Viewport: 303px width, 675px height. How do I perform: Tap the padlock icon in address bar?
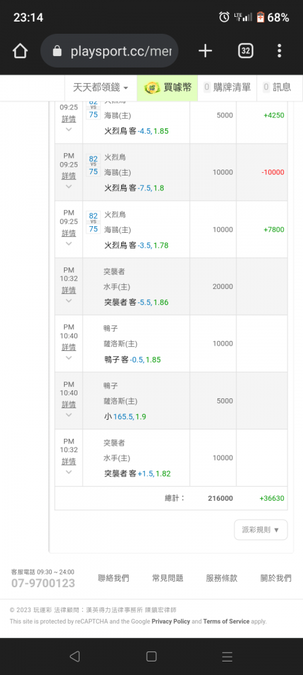(57, 52)
